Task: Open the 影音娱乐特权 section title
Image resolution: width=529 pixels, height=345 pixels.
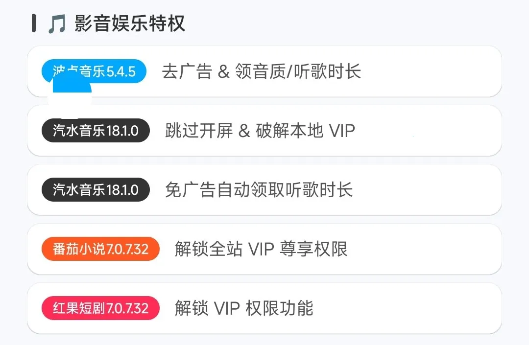Action: [x=130, y=23]
